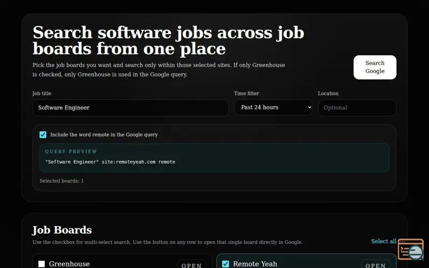Viewport: 429px width, 268px height.
Task: Click the Job Boards heading
Action: pyautogui.click(x=62, y=230)
